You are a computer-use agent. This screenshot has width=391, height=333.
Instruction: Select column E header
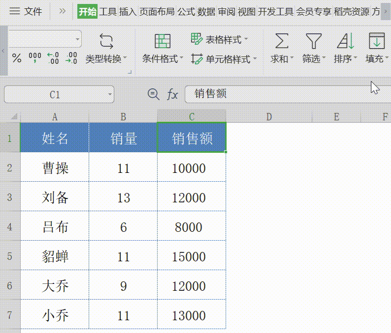point(336,116)
